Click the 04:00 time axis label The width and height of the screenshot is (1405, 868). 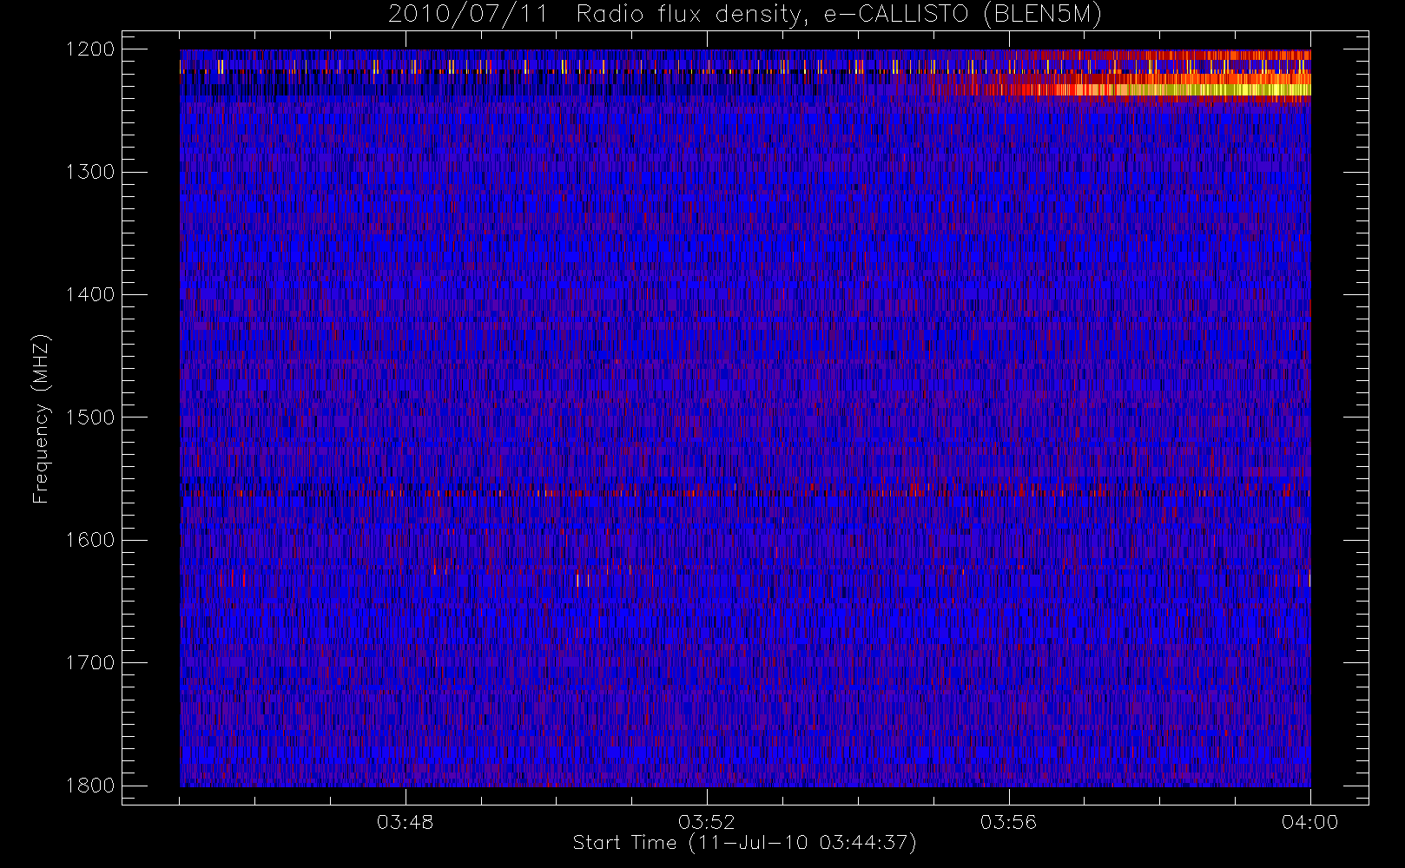[x=1310, y=822]
